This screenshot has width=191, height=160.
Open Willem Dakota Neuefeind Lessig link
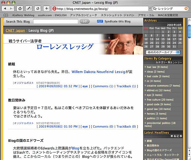click(99, 72)
